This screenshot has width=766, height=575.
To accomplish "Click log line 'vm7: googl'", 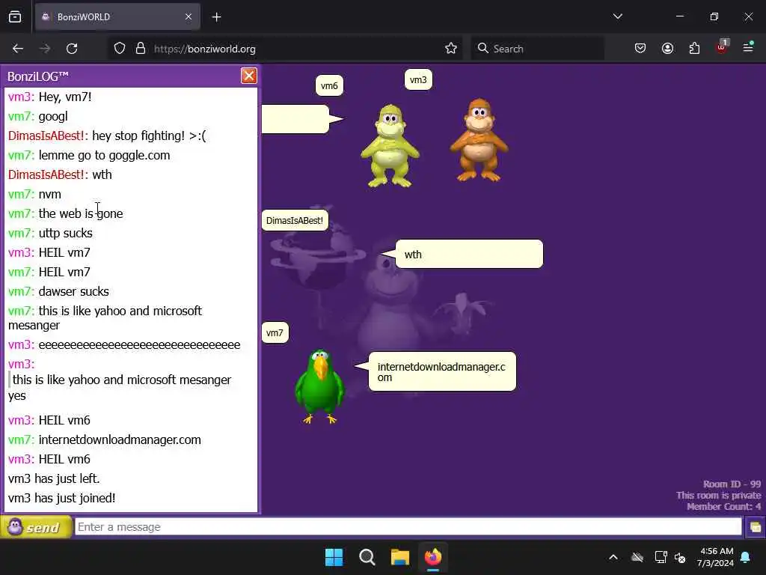I will click(x=38, y=116).
